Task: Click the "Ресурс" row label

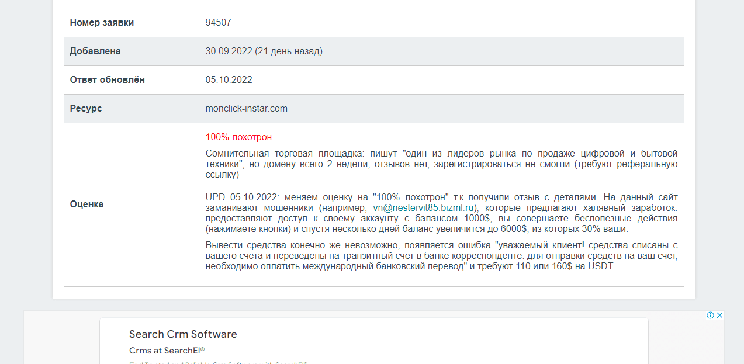Action: (86, 109)
